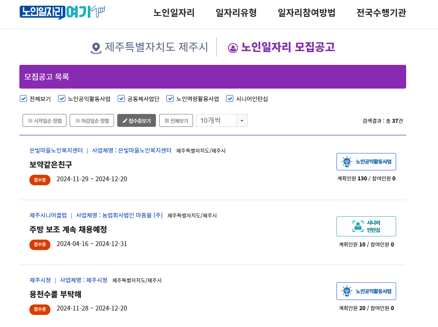Uncheck the 전체보기 checkbox
This screenshot has height=327, width=438.
pos(23,98)
